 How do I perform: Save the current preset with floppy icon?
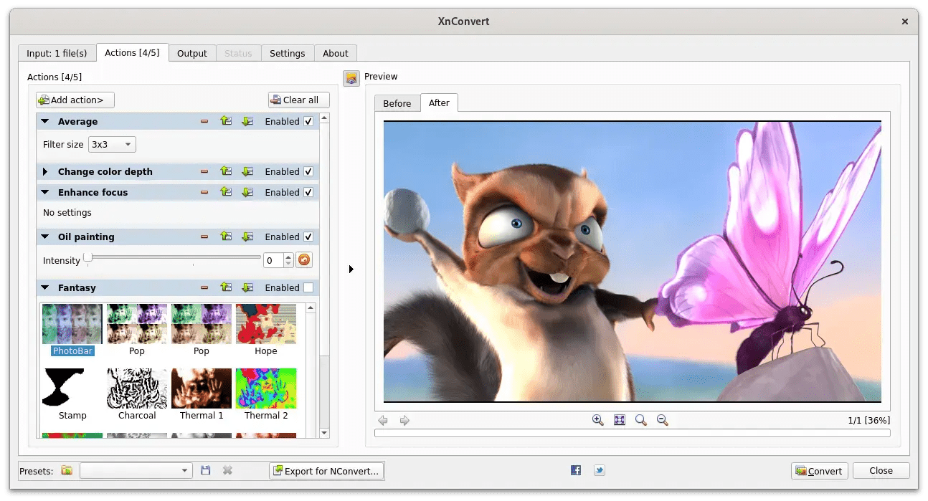[206, 471]
